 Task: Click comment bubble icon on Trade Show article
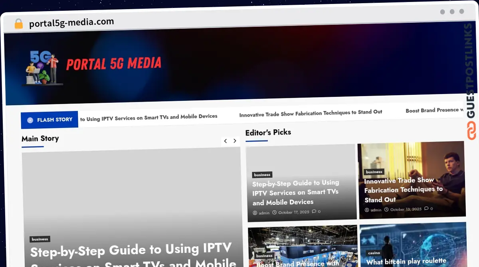coord(426,208)
